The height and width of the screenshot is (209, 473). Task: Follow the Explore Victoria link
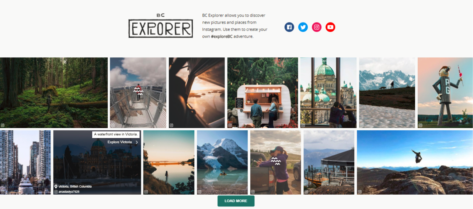[120, 142]
